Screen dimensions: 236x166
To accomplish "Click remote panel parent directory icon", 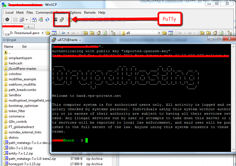I will [x=202, y=33].
